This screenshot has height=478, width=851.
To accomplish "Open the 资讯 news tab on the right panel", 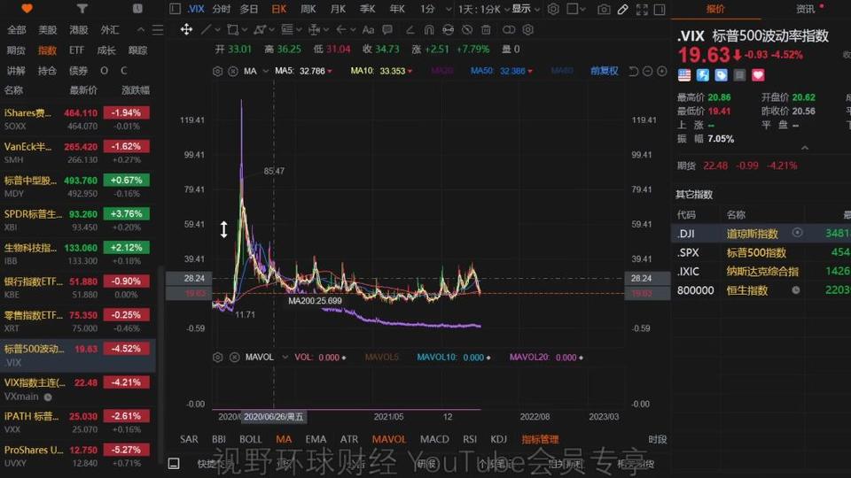I will (805, 9).
